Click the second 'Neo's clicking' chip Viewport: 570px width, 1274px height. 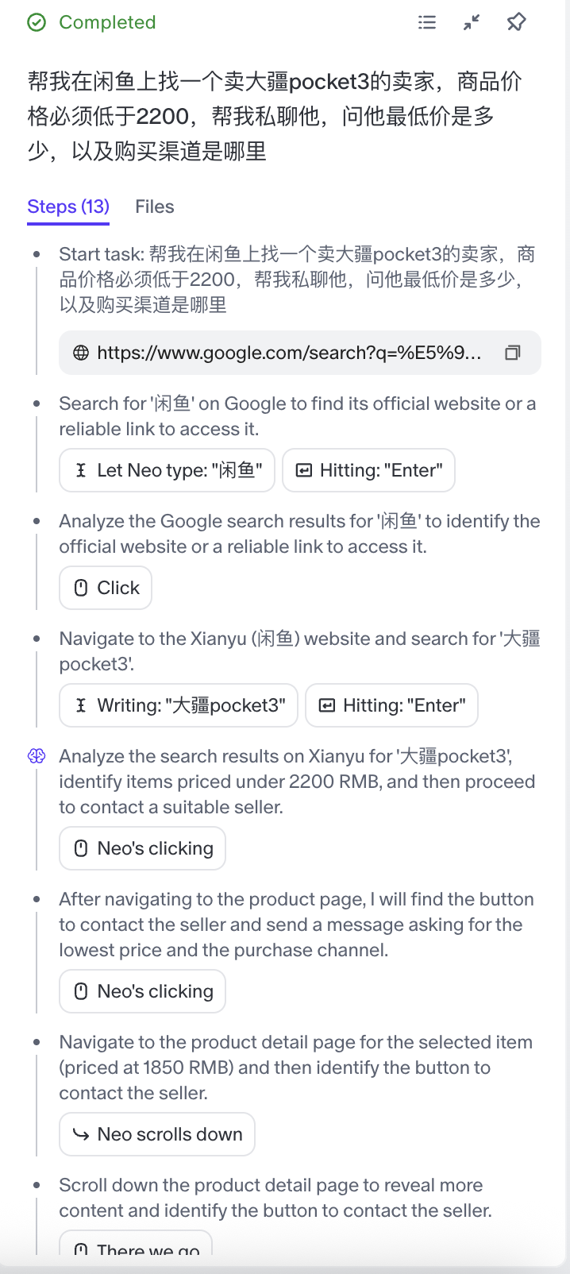tap(143, 991)
